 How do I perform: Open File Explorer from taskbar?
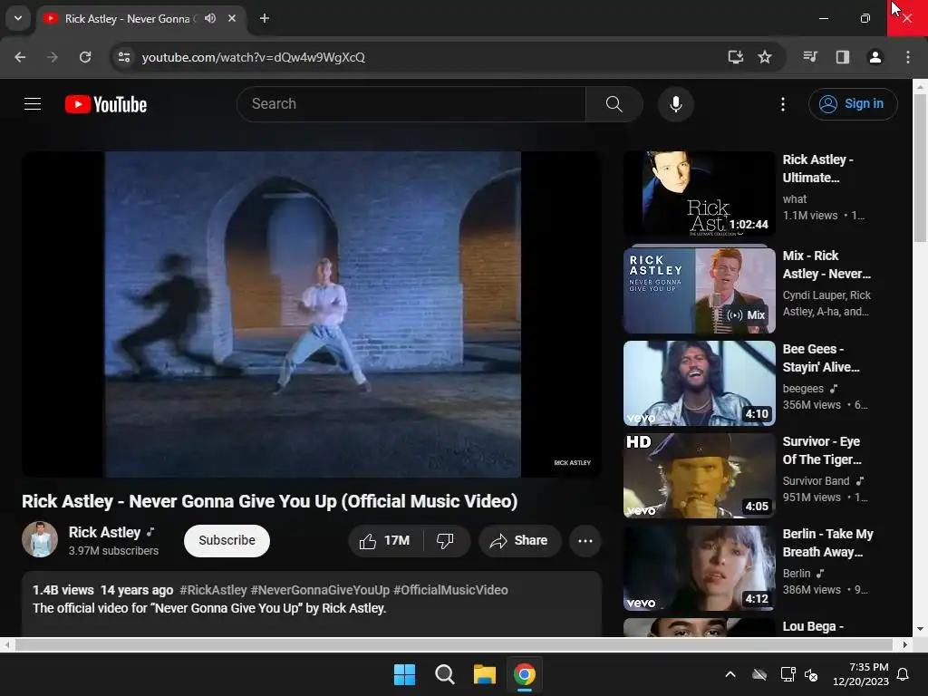(x=484, y=674)
